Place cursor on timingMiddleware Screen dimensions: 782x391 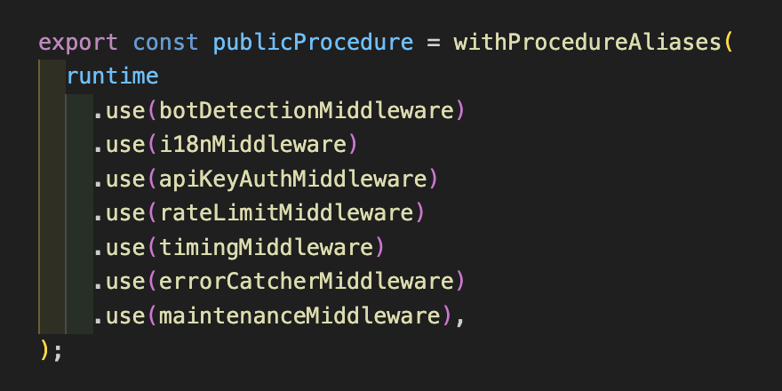[x=267, y=247]
